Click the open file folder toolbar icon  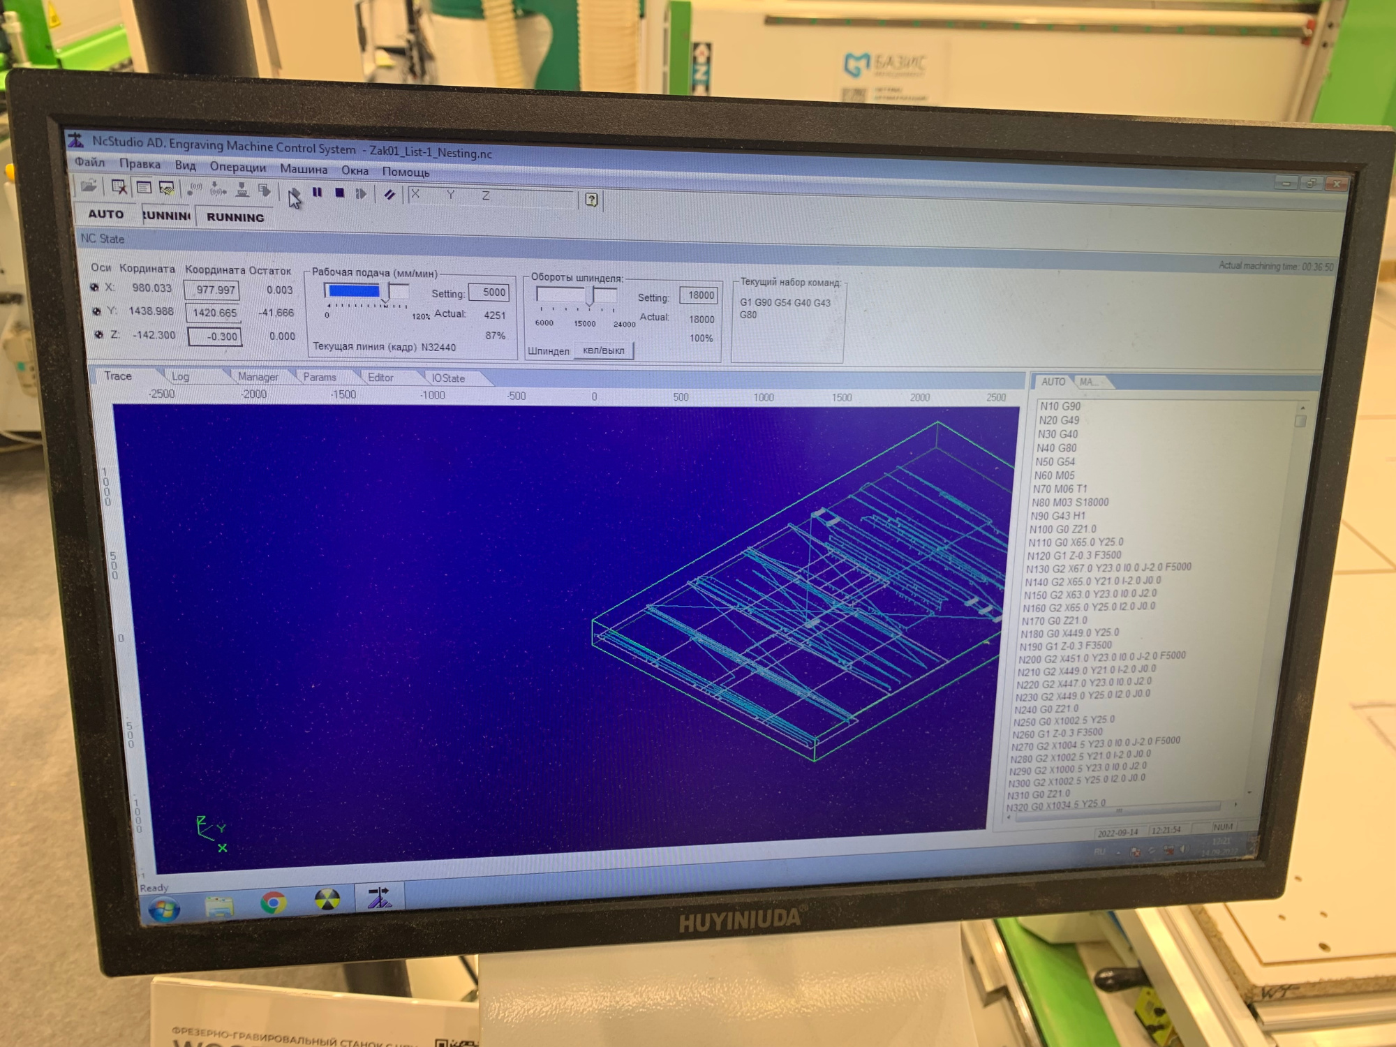[89, 186]
